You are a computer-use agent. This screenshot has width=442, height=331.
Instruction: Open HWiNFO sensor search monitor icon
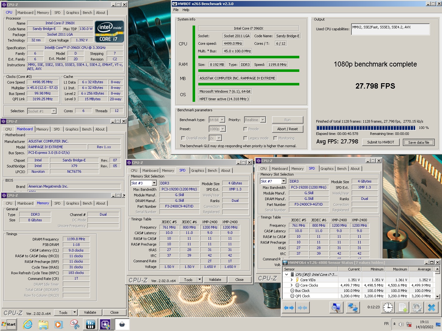(x=336, y=308)
